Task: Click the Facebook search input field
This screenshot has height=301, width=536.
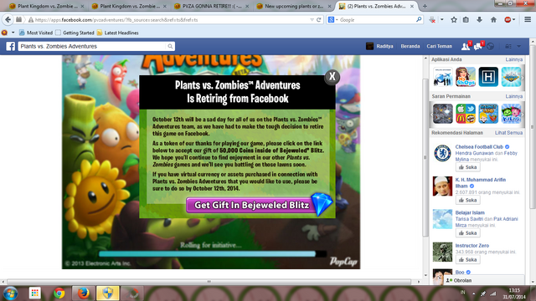Action: [x=93, y=46]
